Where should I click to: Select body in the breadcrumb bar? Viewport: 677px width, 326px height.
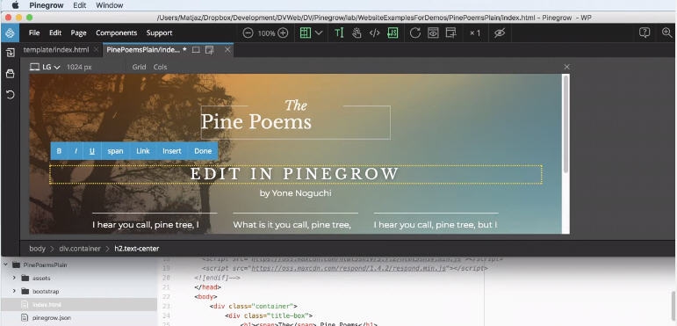37,249
